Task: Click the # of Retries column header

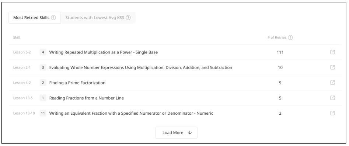Action: (277, 37)
